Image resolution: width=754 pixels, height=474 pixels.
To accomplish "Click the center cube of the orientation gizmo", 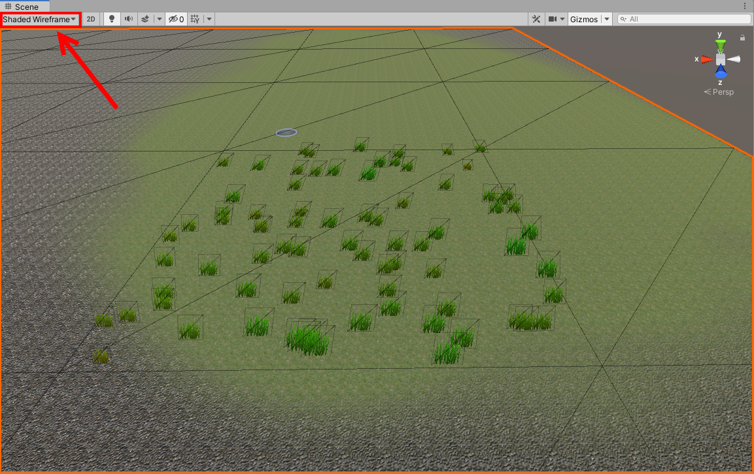I will tap(721, 59).
